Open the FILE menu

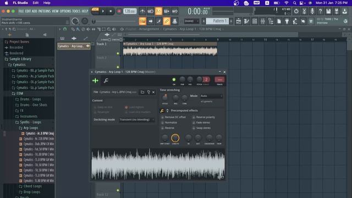click(x=21, y=11)
